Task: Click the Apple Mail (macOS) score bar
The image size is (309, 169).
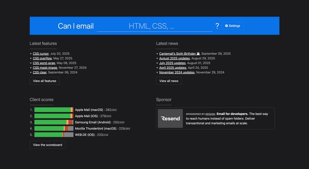Action: pos(54,110)
